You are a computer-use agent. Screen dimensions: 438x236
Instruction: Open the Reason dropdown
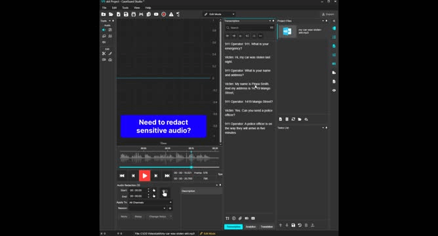148,208
